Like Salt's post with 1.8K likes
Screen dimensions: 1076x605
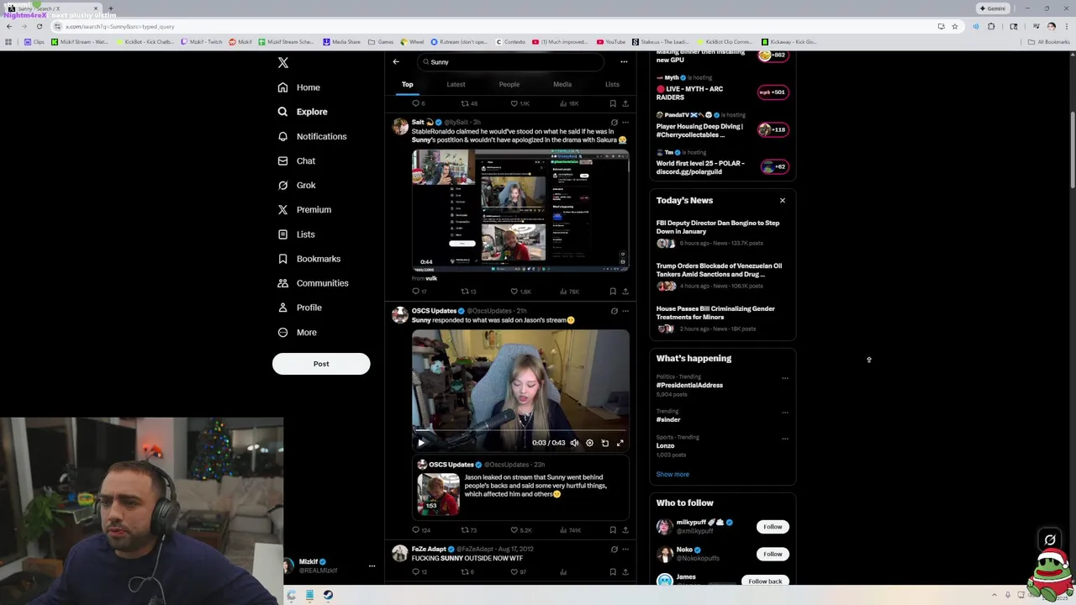[521, 292]
